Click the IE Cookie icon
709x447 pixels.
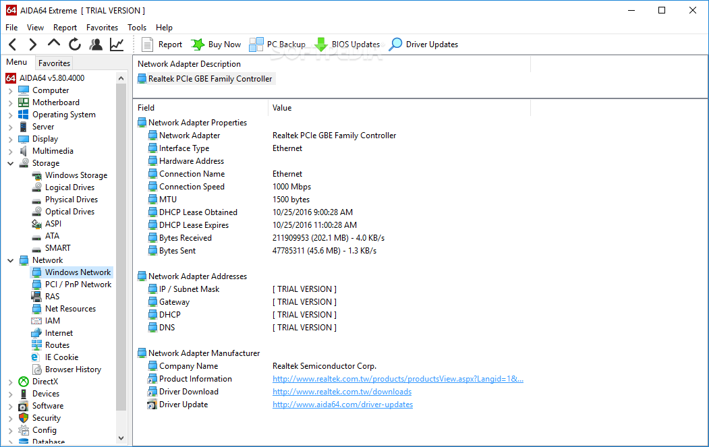(35, 357)
